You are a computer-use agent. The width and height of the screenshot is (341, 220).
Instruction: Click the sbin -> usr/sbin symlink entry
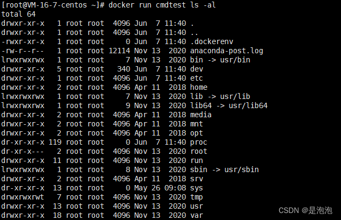pyautogui.click(x=224, y=169)
